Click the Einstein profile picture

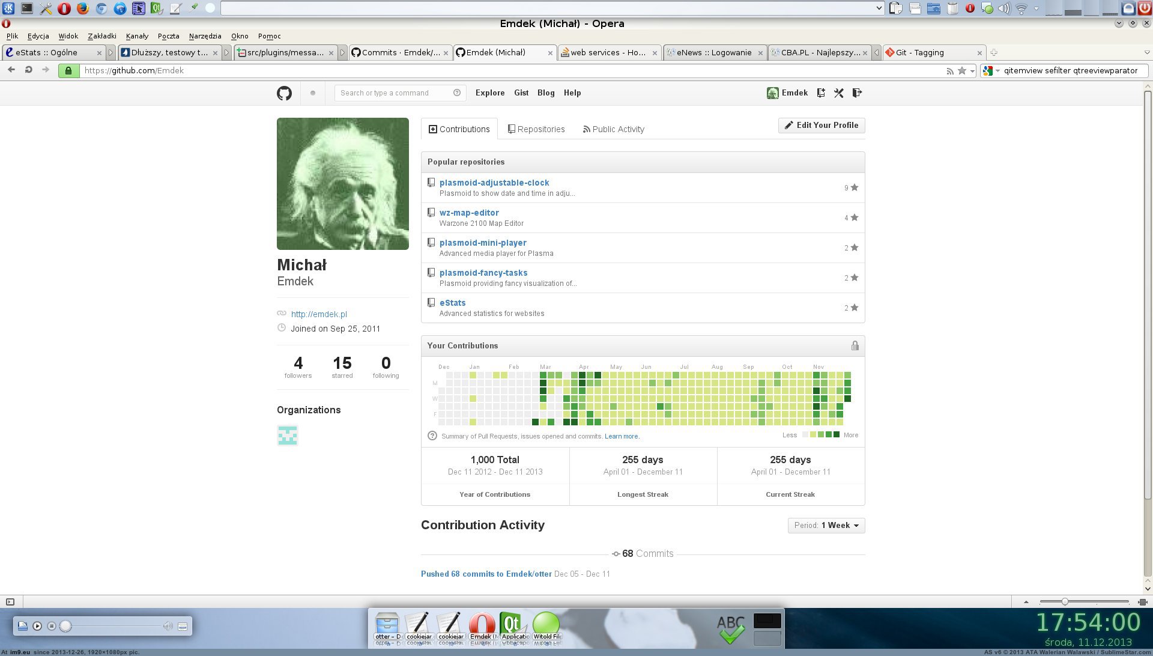click(343, 184)
